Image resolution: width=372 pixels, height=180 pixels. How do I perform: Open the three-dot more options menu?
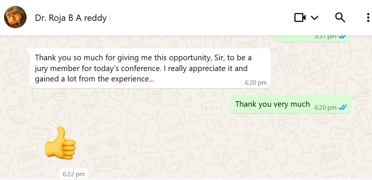tap(367, 17)
